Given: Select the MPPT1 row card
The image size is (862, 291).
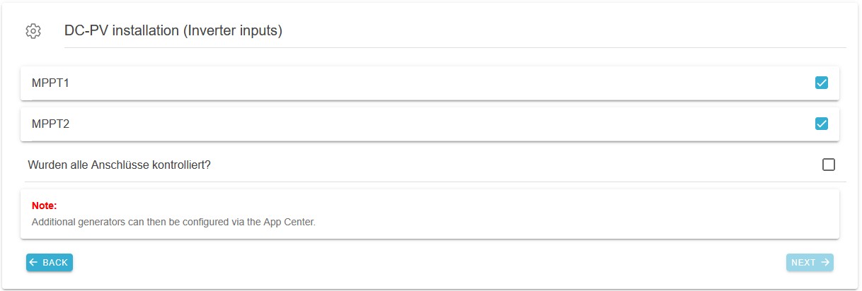Looking at the screenshot, I should pos(425,83).
